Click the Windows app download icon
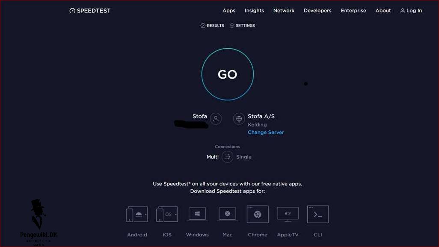 pyautogui.click(x=197, y=214)
